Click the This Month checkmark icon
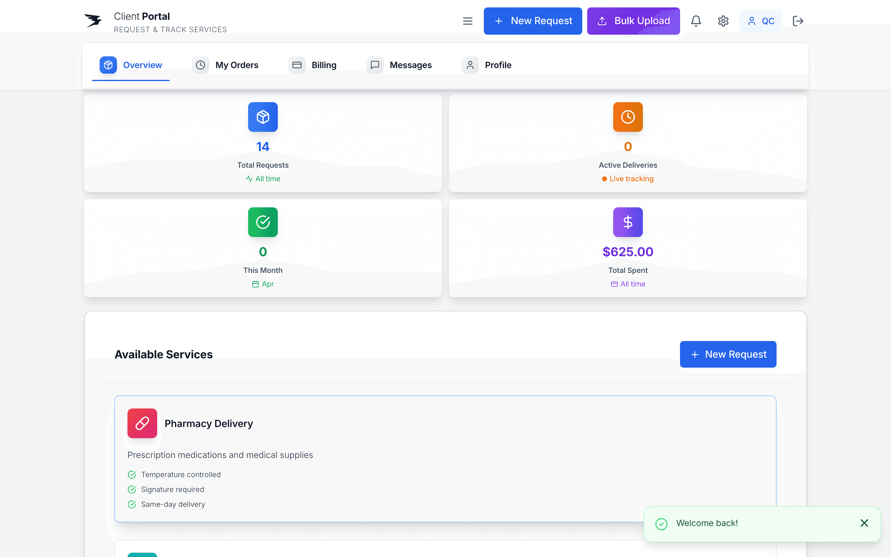 [263, 222]
